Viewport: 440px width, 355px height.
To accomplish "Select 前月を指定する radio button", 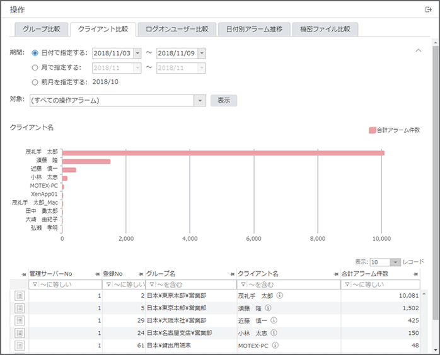I will [x=35, y=82].
